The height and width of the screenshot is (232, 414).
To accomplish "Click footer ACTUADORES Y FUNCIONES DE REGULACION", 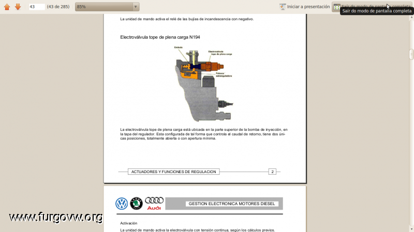I will point(174,172).
